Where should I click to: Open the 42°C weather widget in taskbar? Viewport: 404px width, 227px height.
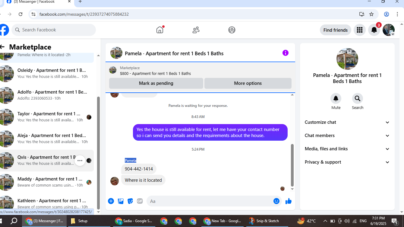click(x=307, y=221)
